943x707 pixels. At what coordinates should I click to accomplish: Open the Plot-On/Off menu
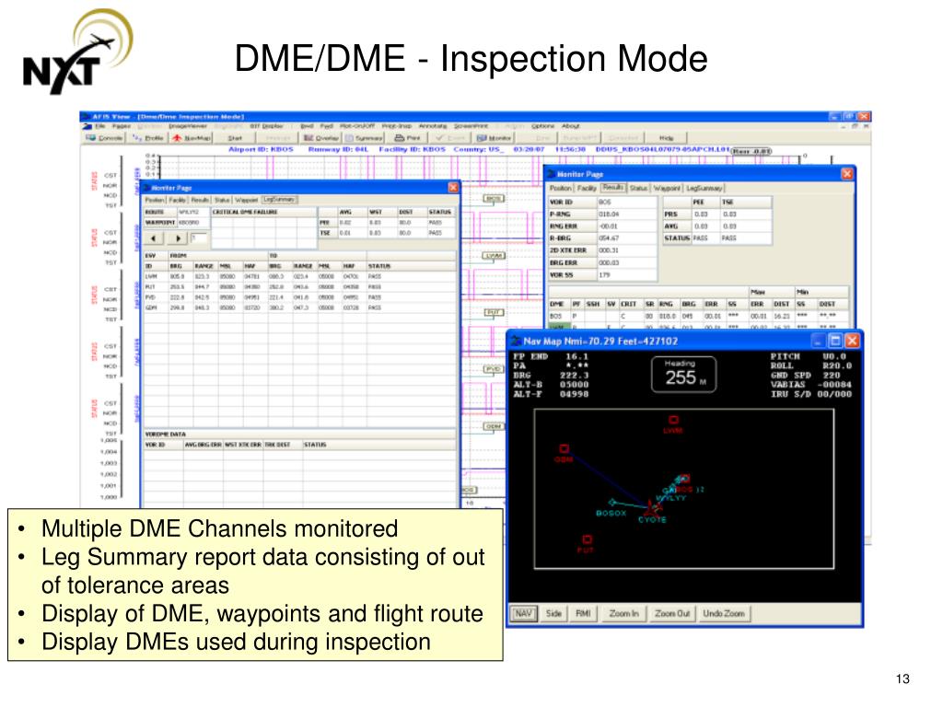tap(356, 126)
